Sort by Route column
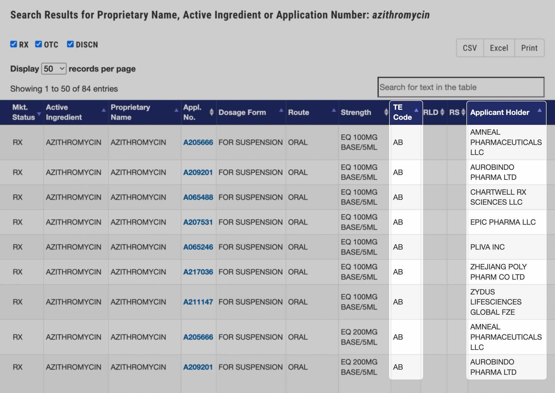This screenshot has height=393, width=555. pyautogui.click(x=312, y=112)
